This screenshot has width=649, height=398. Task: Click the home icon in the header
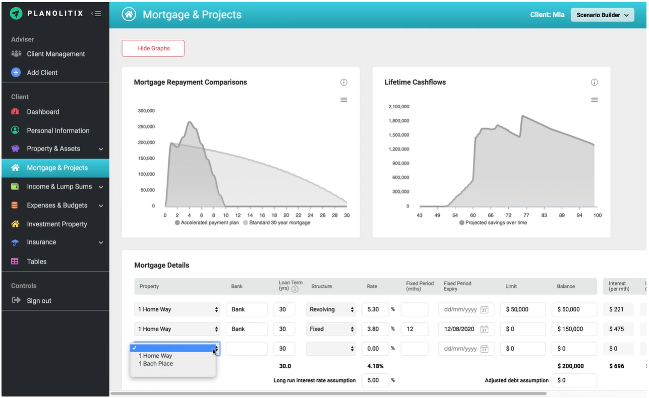coord(129,15)
